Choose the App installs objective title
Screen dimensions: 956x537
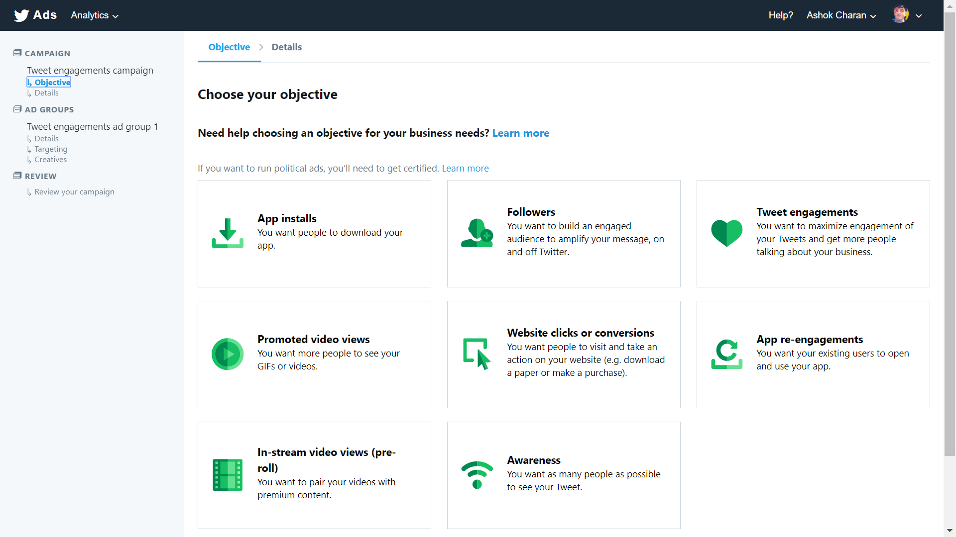click(287, 218)
